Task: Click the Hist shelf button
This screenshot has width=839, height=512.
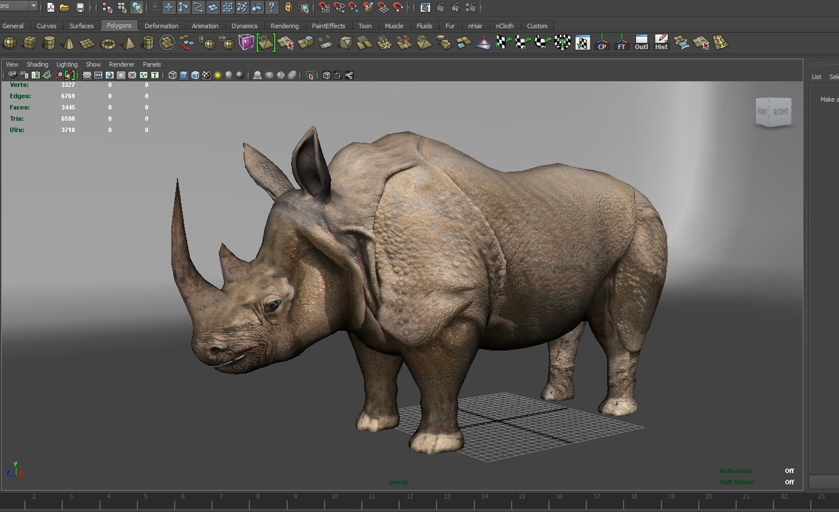Action: click(x=661, y=43)
